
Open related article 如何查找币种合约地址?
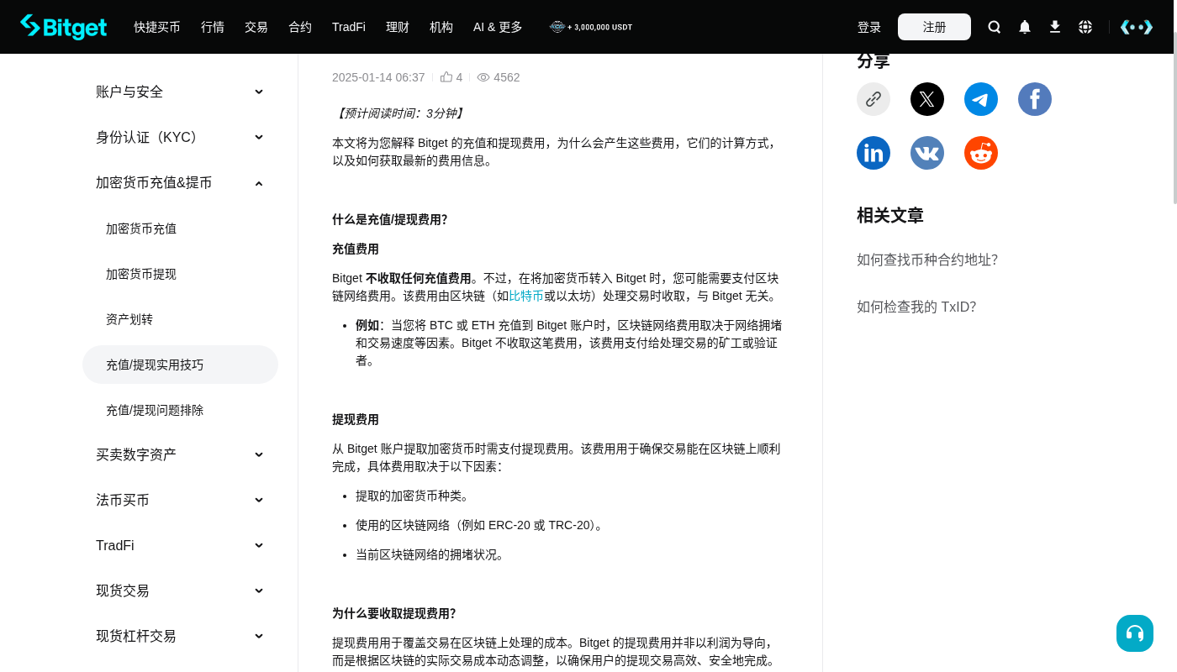pyautogui.click(x=927, y=260)
